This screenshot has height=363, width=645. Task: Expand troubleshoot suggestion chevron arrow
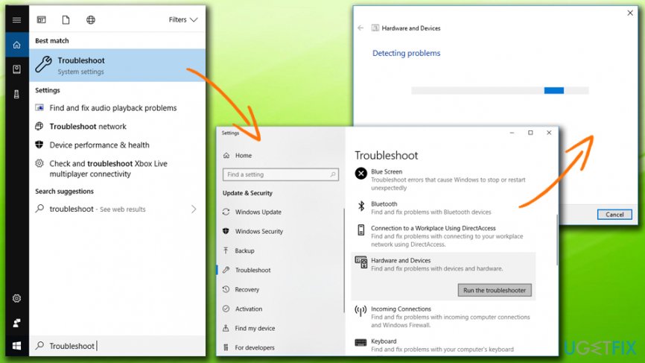[x=194, y=209]
